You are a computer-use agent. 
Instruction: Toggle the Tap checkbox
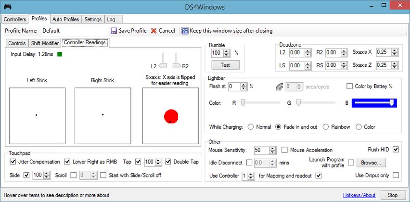138,162
